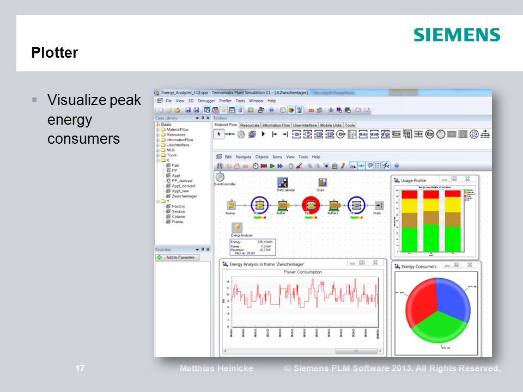Select the Buffer object after M1

pyautogui.click(x=283, y=205)
